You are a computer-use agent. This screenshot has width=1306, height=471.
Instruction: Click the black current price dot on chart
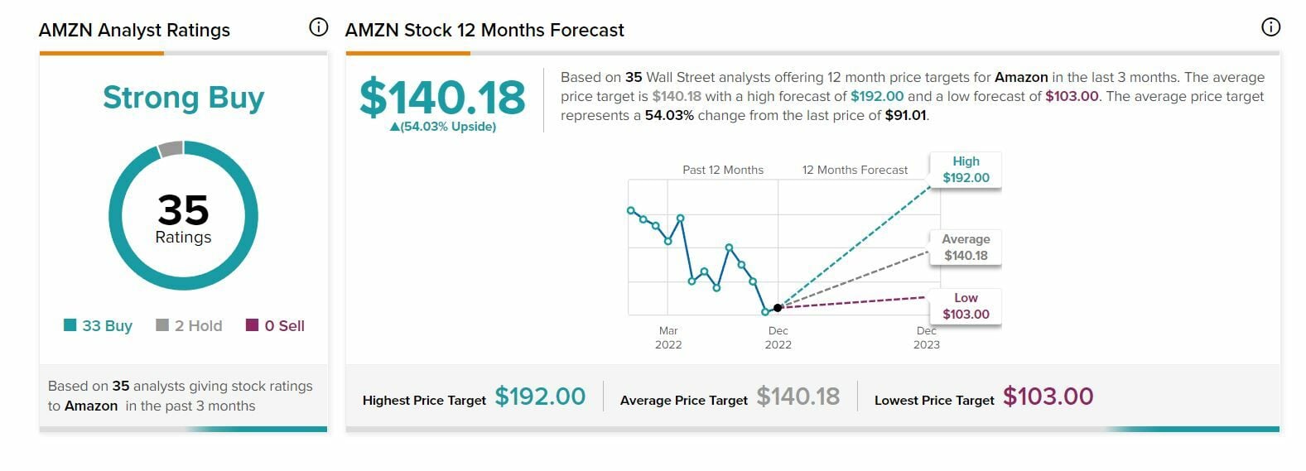click(x=778, y=308)
